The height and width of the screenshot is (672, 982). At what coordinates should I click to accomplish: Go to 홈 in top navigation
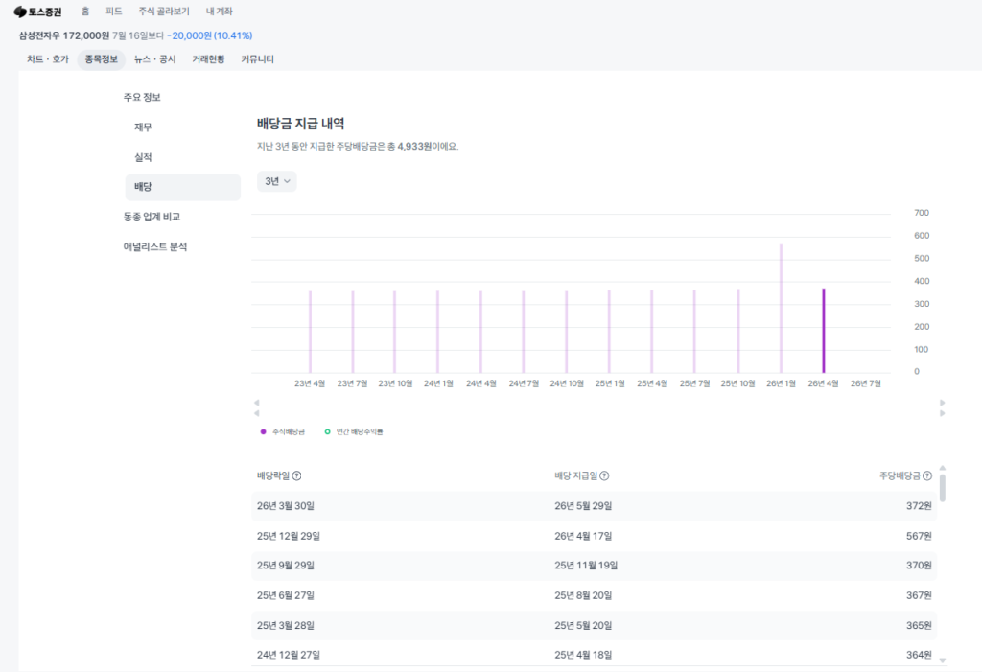pyautogui.click(x=85, y=12)
